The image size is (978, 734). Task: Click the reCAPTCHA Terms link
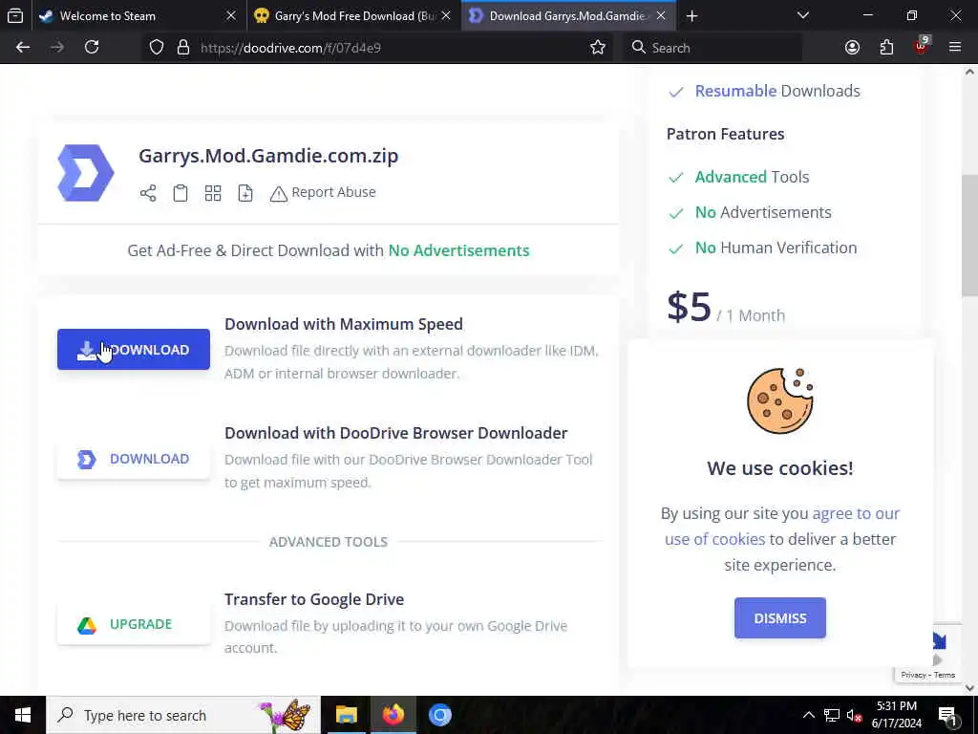[x=945, y=675]
